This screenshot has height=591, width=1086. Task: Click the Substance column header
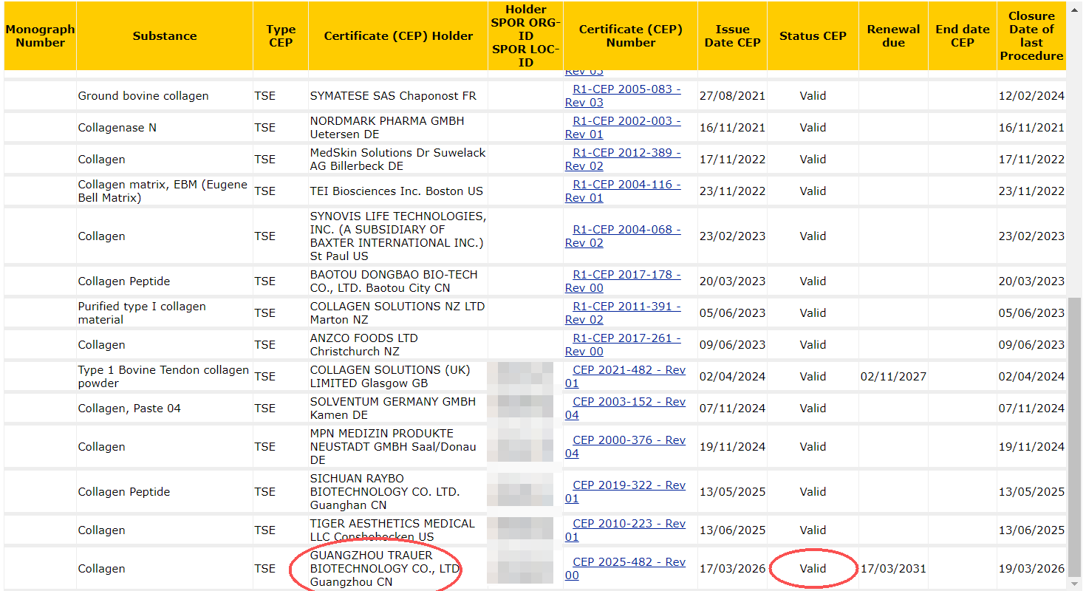[164, 36]
